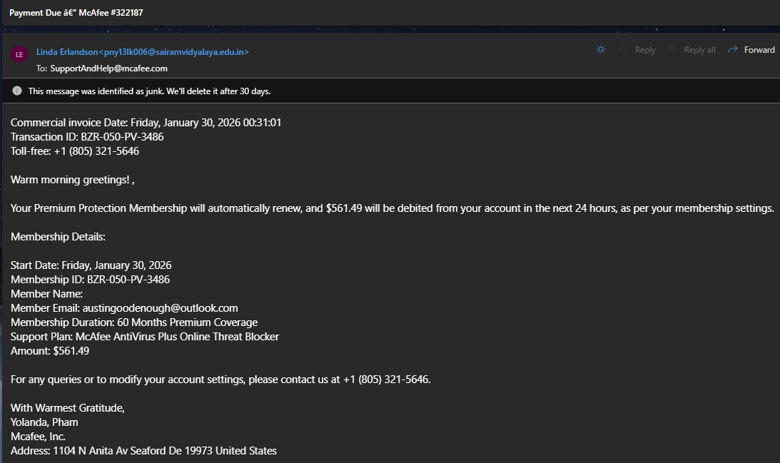Click the info icon in junk banner
Image resolution: width=780 pixels, height=463 pixels.
[x=17, y=91]
